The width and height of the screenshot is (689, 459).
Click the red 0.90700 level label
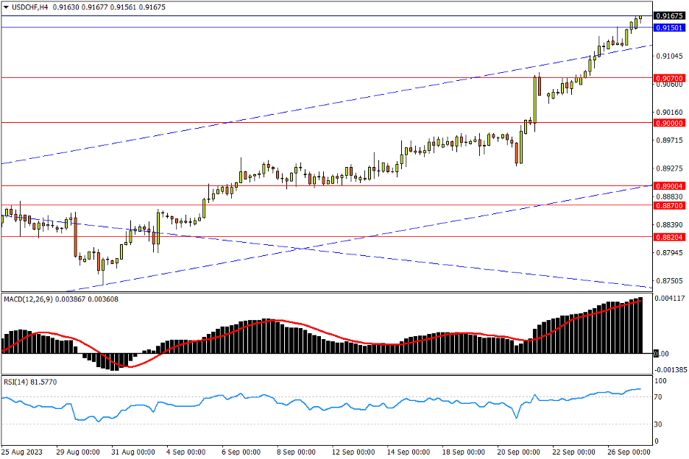click(669, 77)
